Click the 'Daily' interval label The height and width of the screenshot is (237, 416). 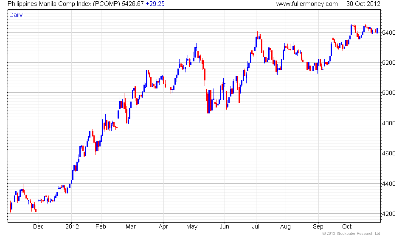[x=16, y=15]
